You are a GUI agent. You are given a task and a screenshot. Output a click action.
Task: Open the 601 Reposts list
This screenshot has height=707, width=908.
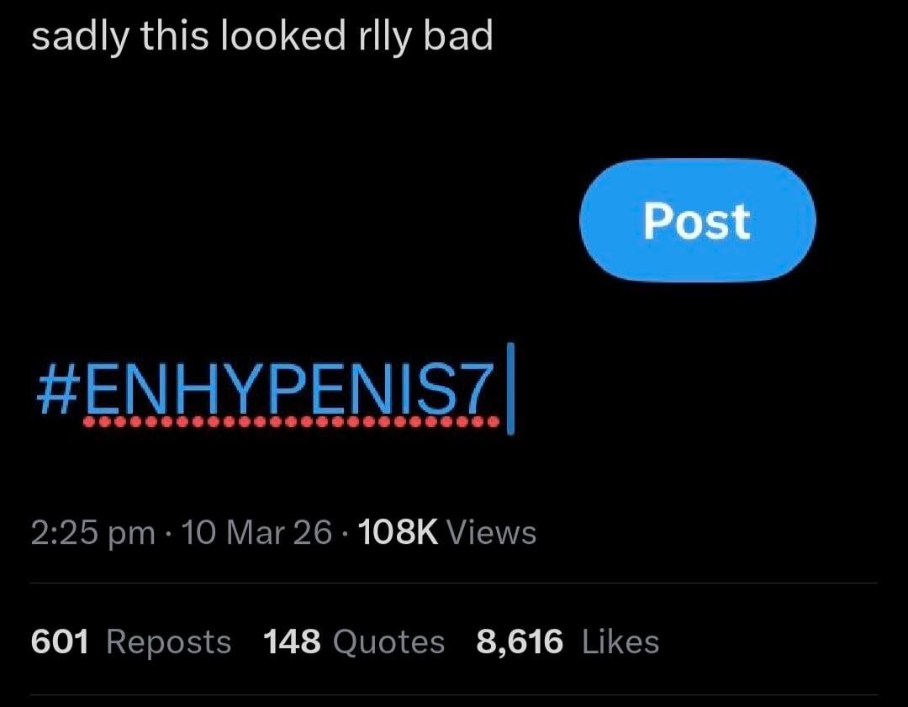click(x=130, y=642)
